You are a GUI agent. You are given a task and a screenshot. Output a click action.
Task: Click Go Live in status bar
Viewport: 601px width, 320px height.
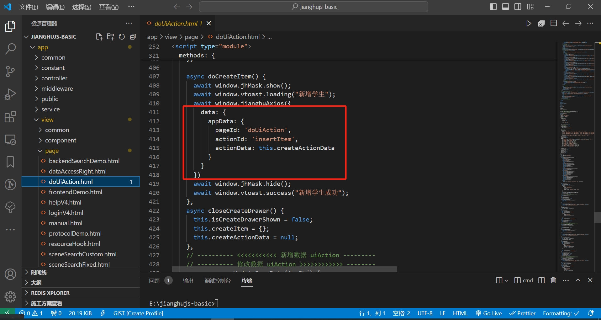pyautogui.click(x=489, y=313)
